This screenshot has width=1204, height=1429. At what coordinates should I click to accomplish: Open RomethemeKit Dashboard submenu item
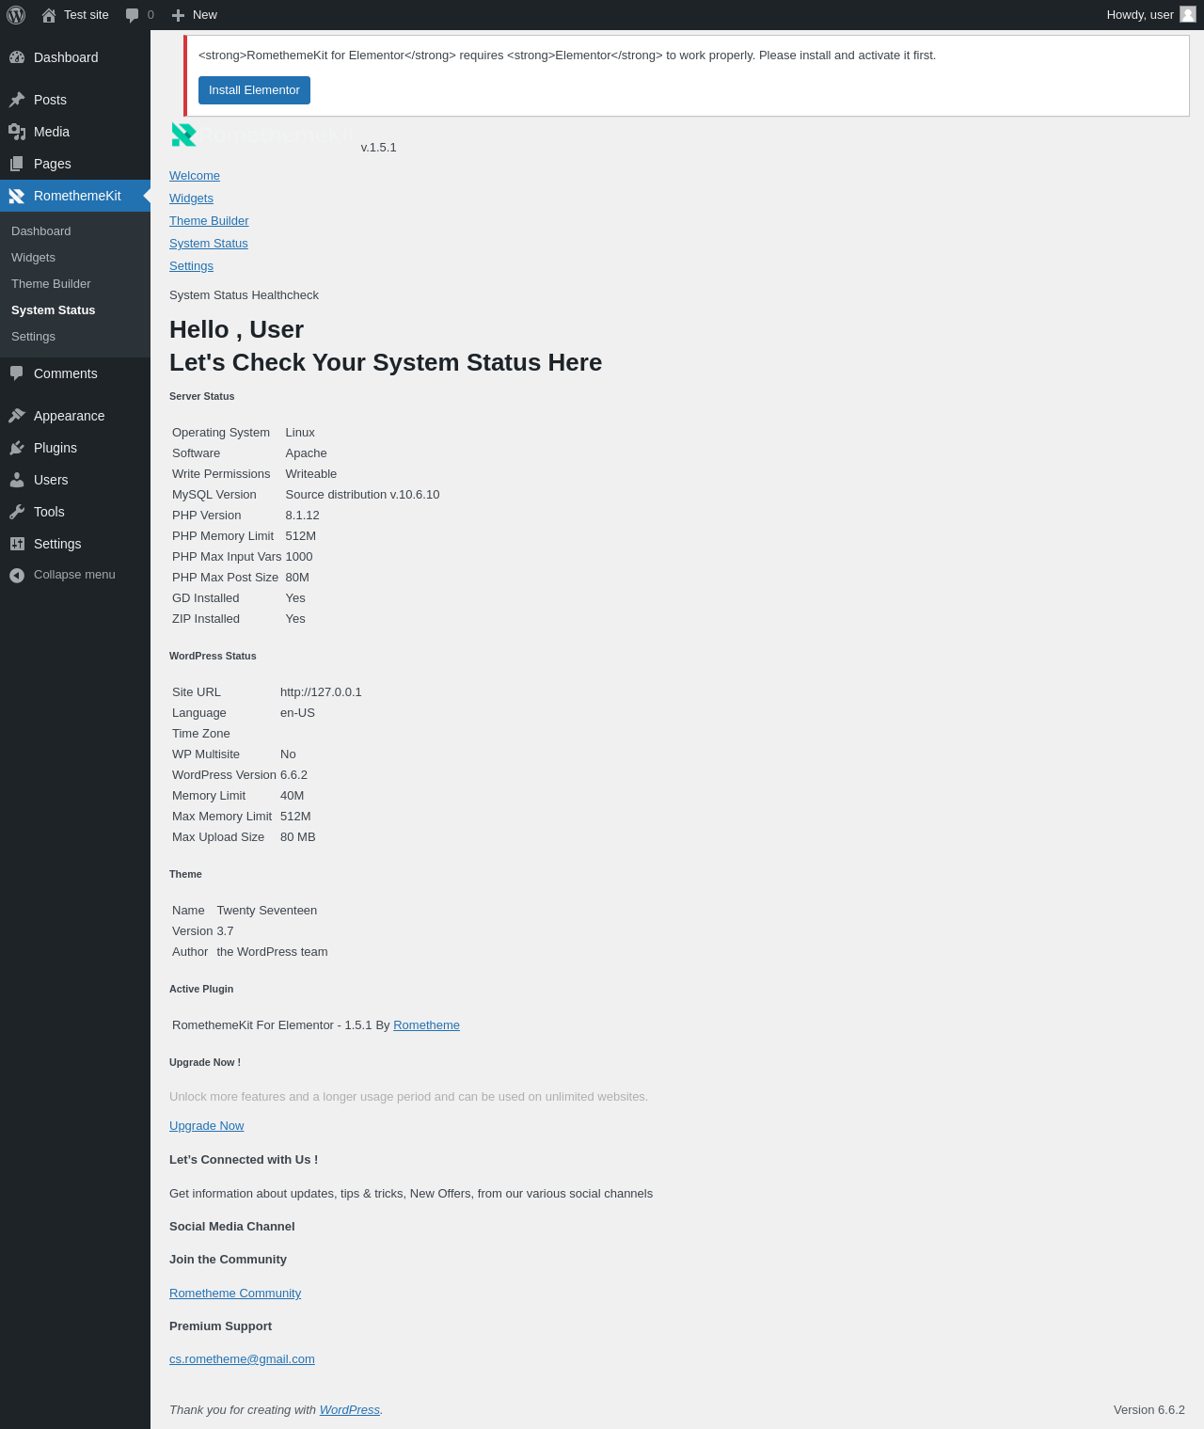(x=41, y=231)
